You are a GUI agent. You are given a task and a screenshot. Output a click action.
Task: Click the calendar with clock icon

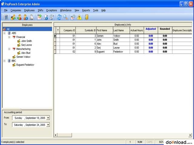coord(73,17)
